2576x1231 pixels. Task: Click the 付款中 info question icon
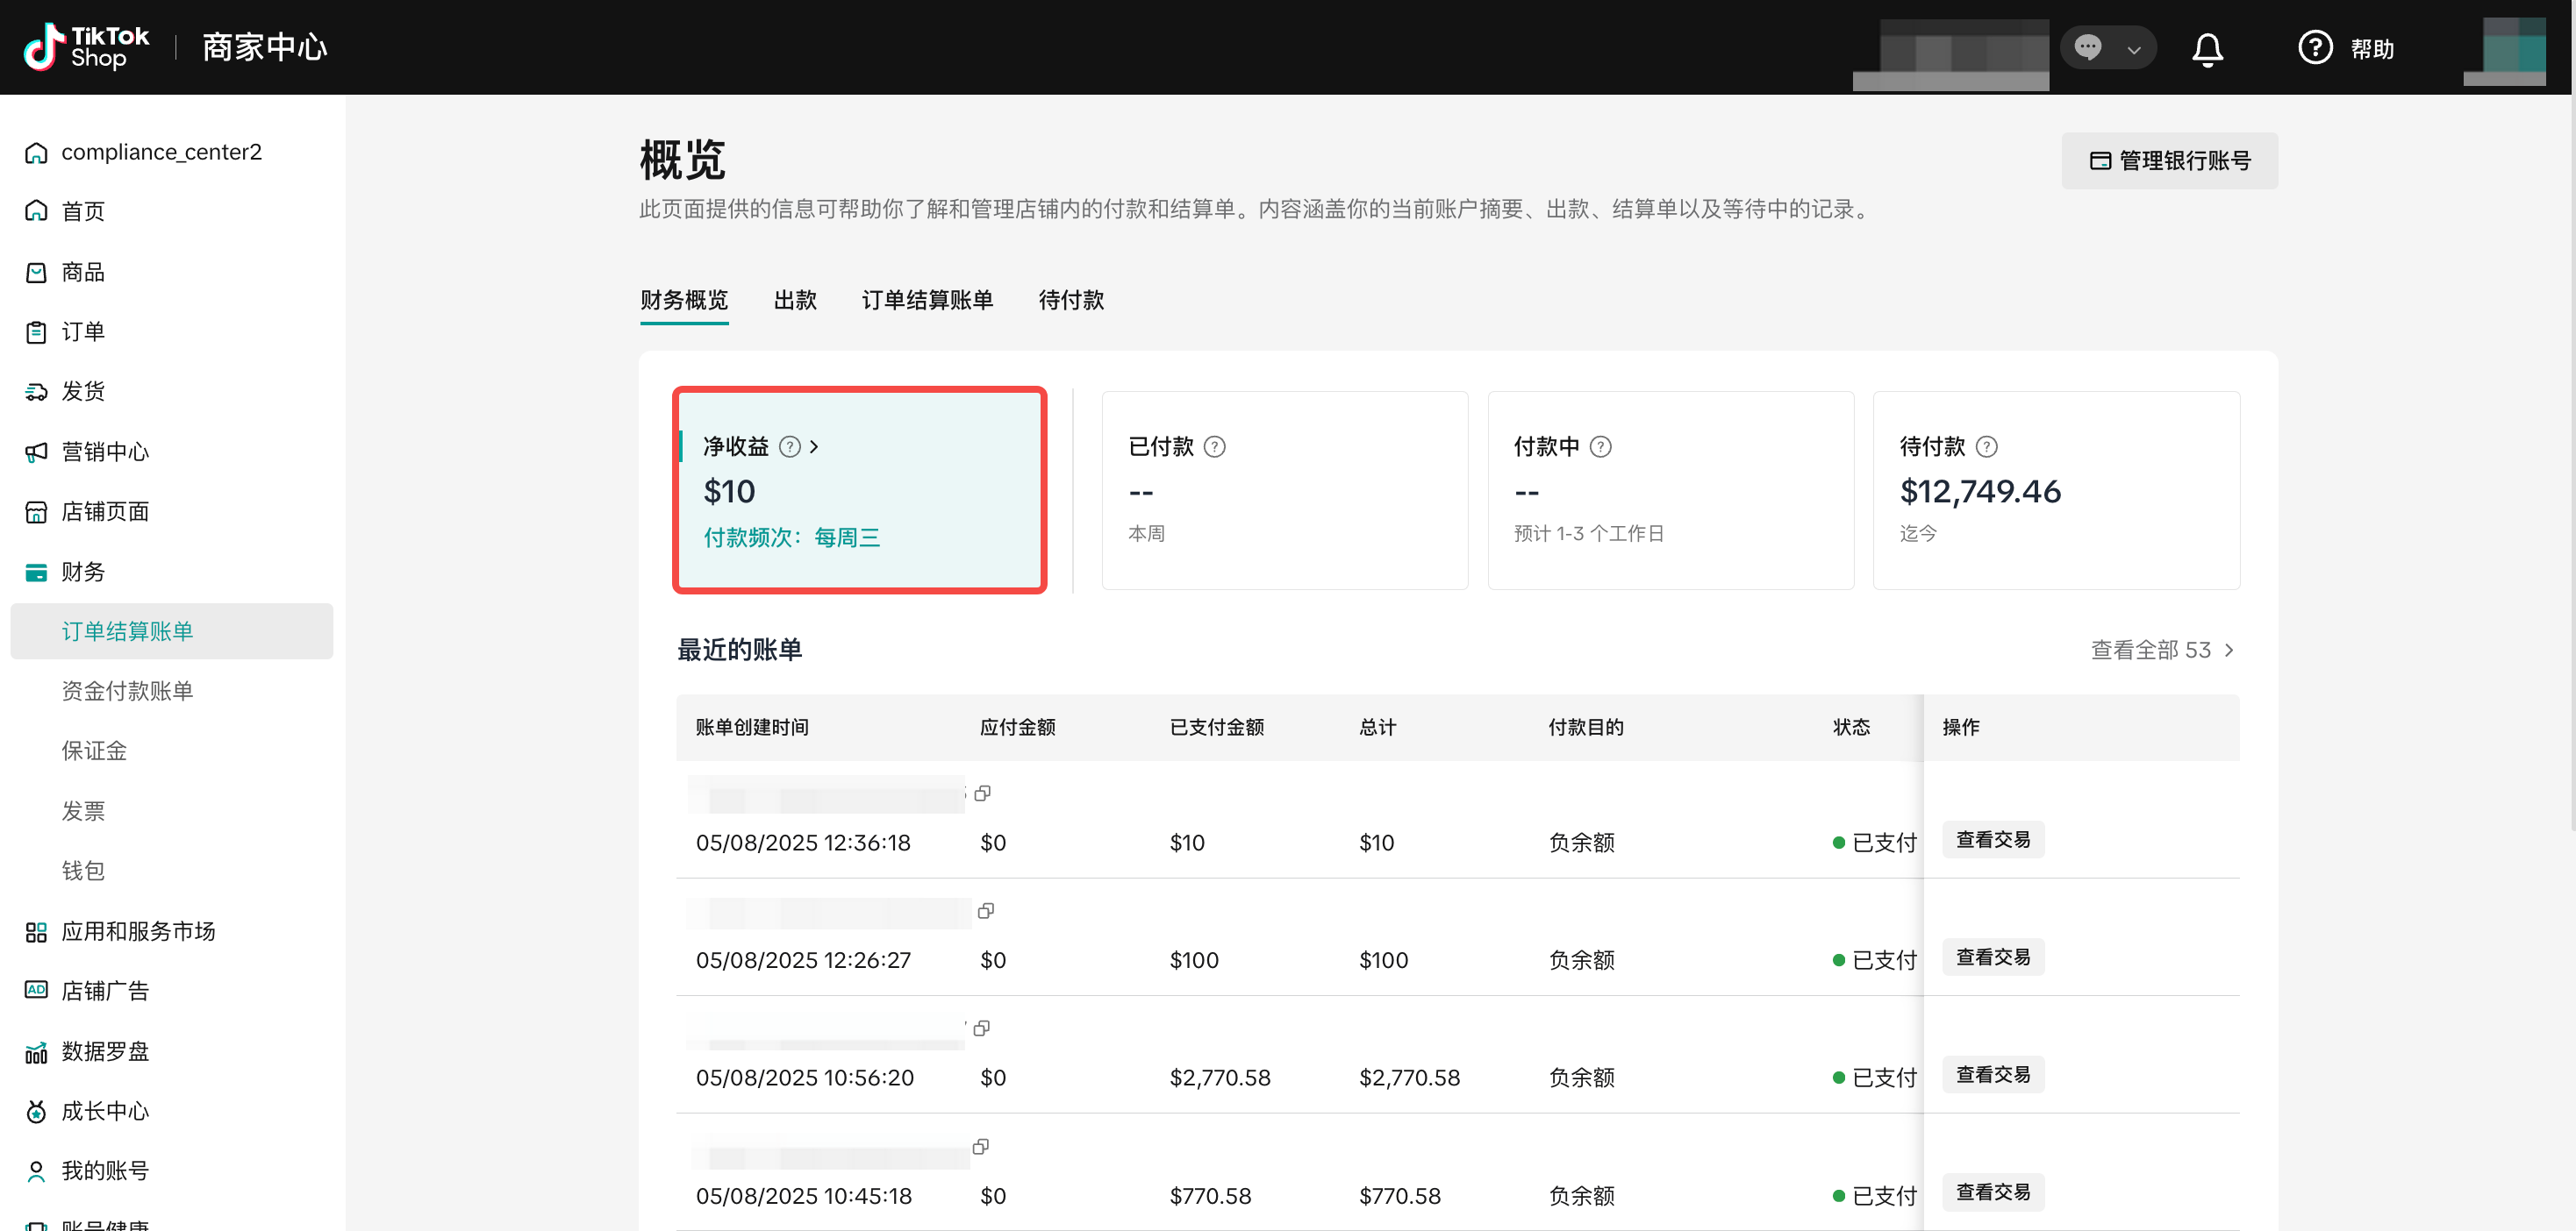pyautogui.click(x=1600, y=446)
